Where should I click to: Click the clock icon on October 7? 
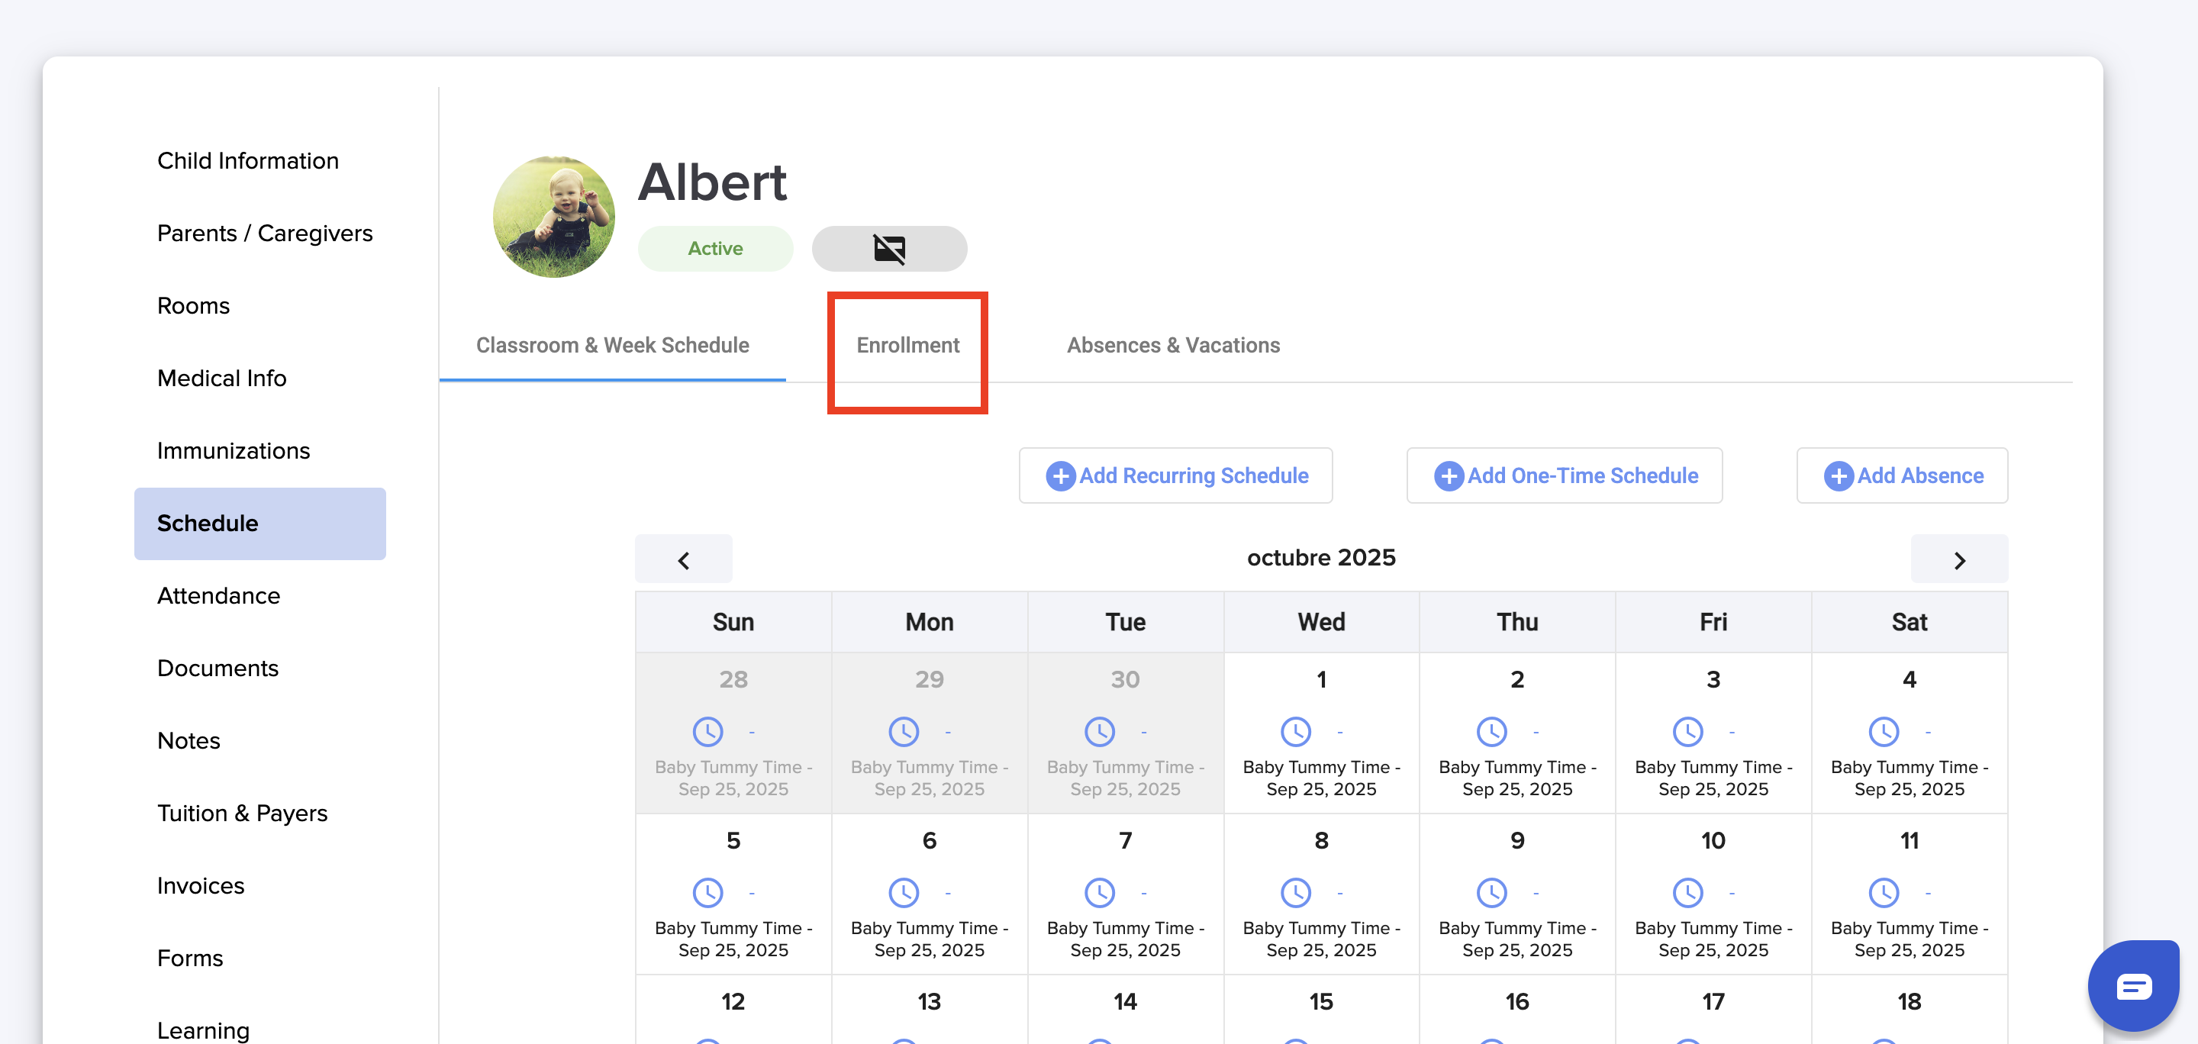1099,892
